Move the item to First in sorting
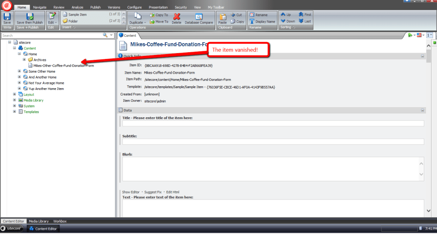Screen dimensions: 437x234 pos(305,15)
